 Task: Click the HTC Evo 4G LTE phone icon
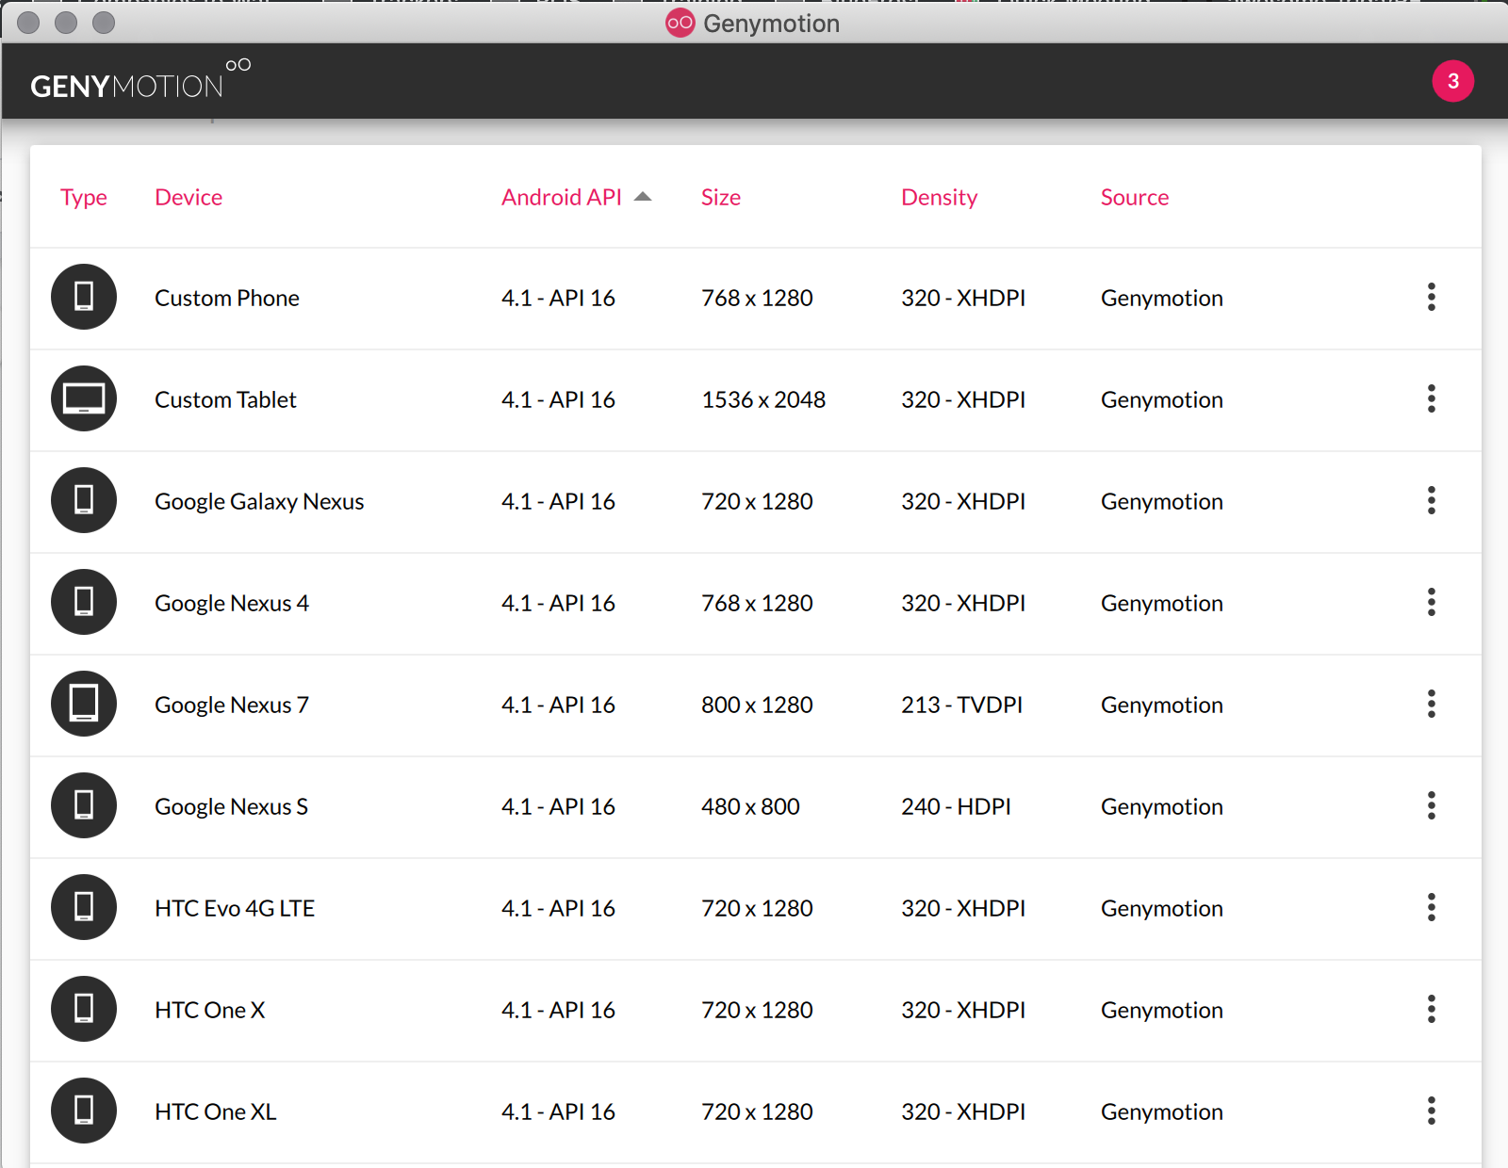(x=84, y=907)
